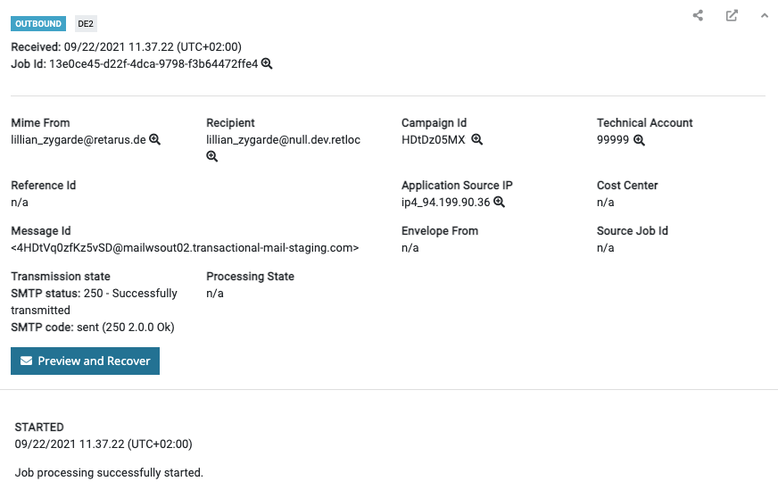Click magnifier icon under Recipient address
Screen dimensions: 778x498
pyautogui.click(x=212, y=156)
